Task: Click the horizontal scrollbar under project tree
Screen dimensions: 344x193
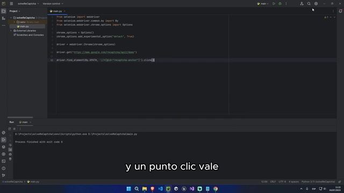Action: (20, 117)
